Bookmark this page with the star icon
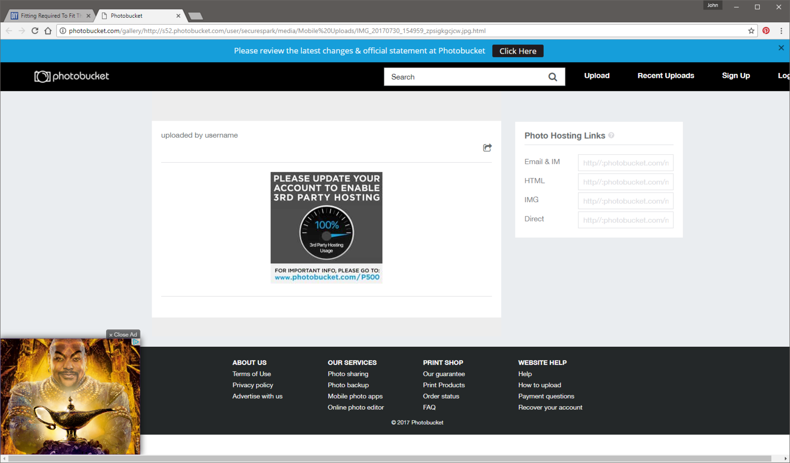790x463 pixels. [x=751, y=31]
